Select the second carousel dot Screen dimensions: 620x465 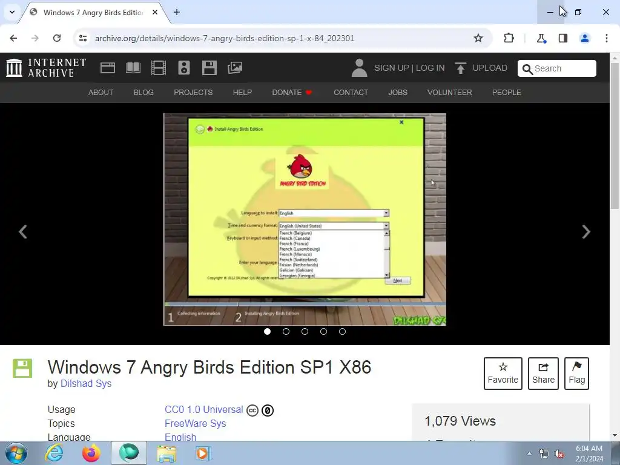point(286,331)
